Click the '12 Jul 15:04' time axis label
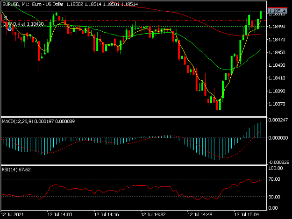Viewport: 292px width, 219px height. [x=247, y=214]
